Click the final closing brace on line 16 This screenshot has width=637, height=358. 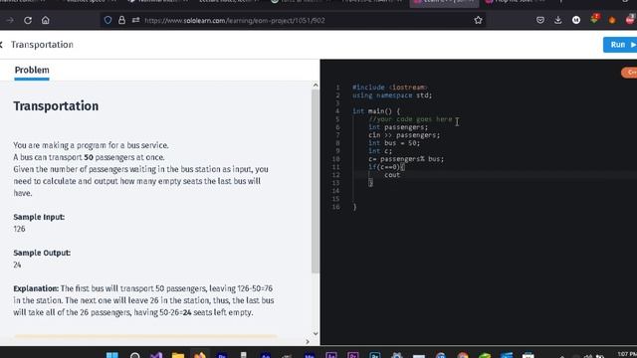point(354,207)
